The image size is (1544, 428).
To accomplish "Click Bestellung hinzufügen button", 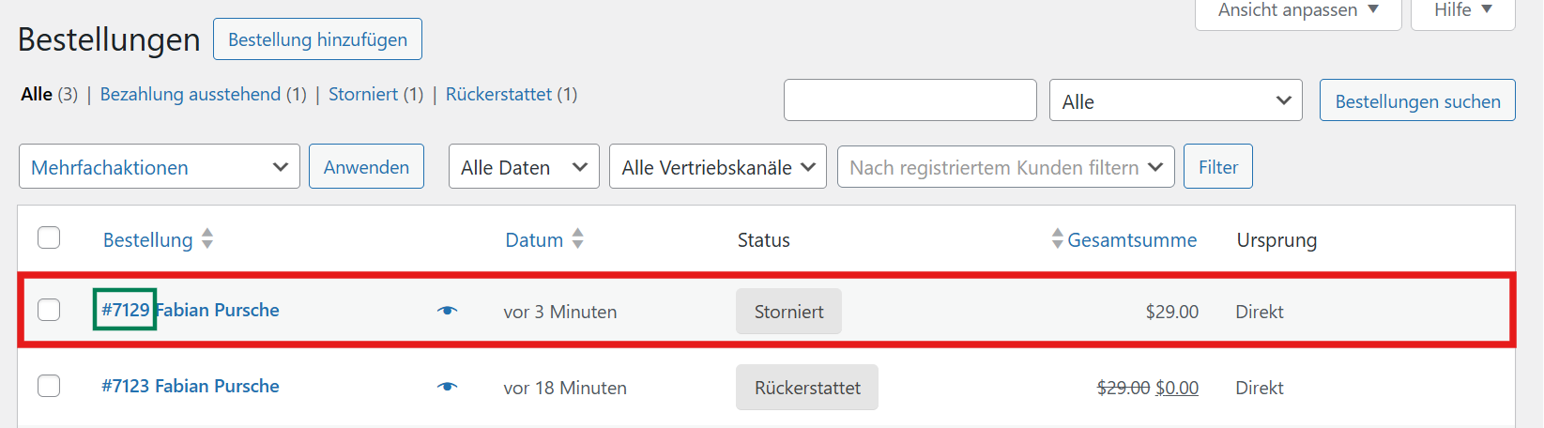I will coord(317,39).
